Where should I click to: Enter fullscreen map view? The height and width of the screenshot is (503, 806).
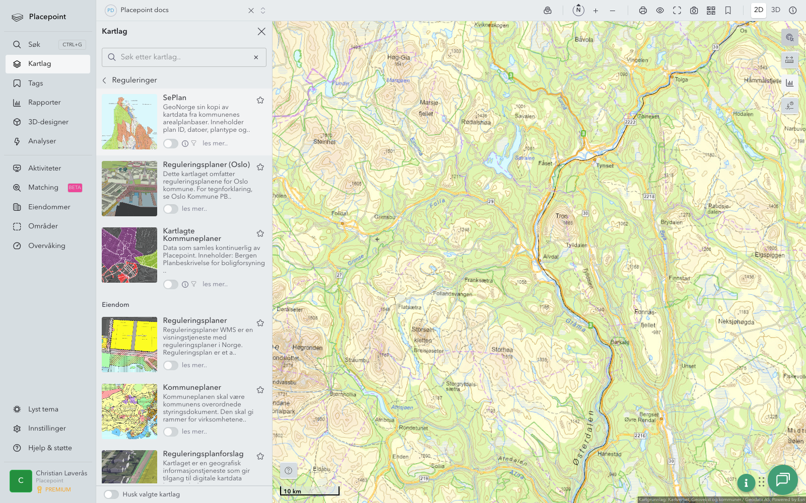pos(677,11)
